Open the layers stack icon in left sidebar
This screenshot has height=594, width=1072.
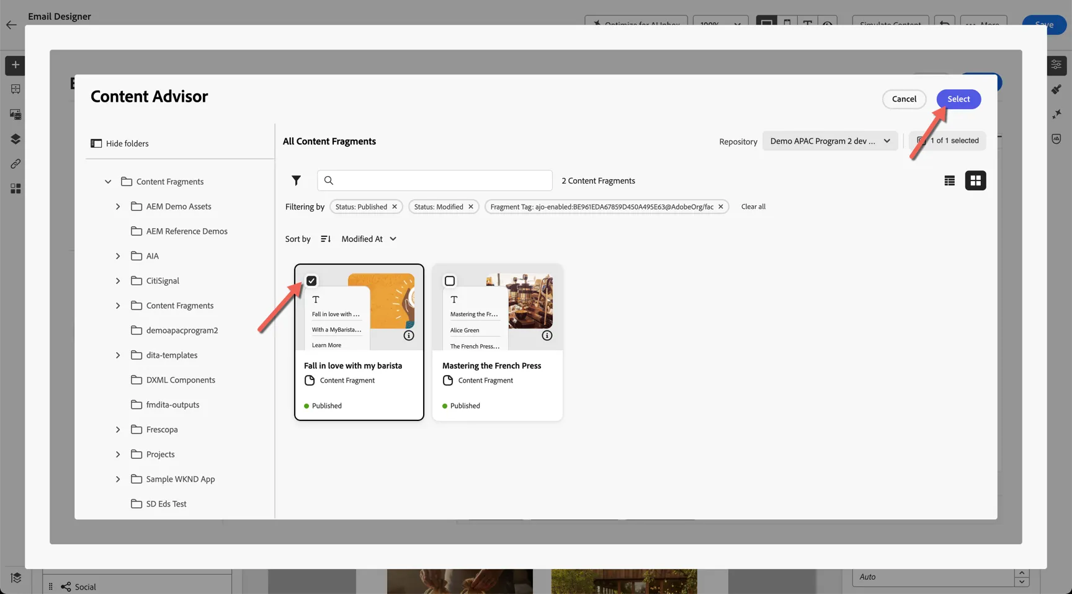pos(16,139)
